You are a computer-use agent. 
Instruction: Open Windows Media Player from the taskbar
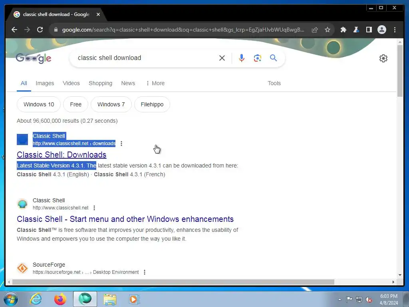(134, 299)
